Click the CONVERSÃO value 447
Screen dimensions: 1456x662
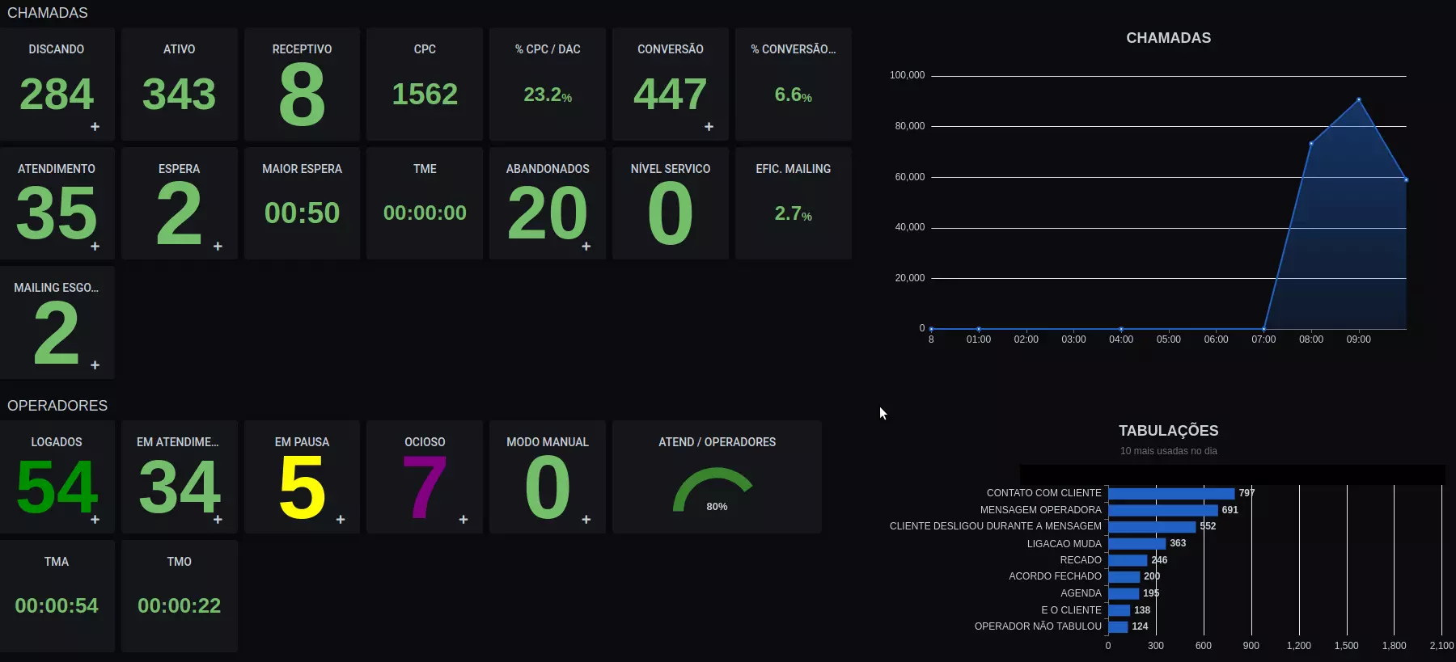click(671, 94)
